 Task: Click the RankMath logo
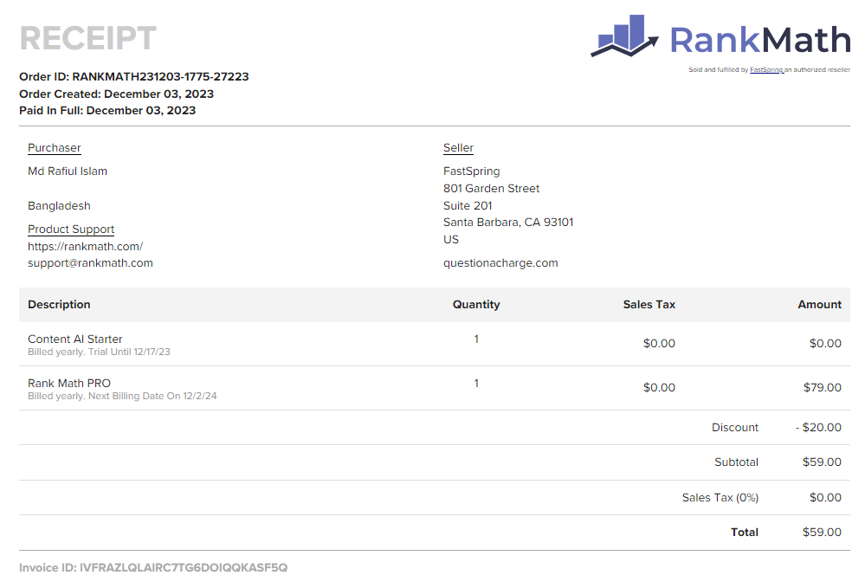point(720,36)
